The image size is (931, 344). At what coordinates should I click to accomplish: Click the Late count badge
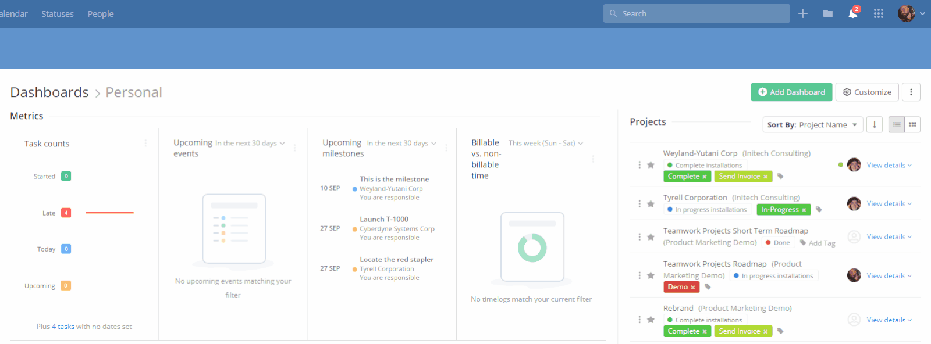66,213
